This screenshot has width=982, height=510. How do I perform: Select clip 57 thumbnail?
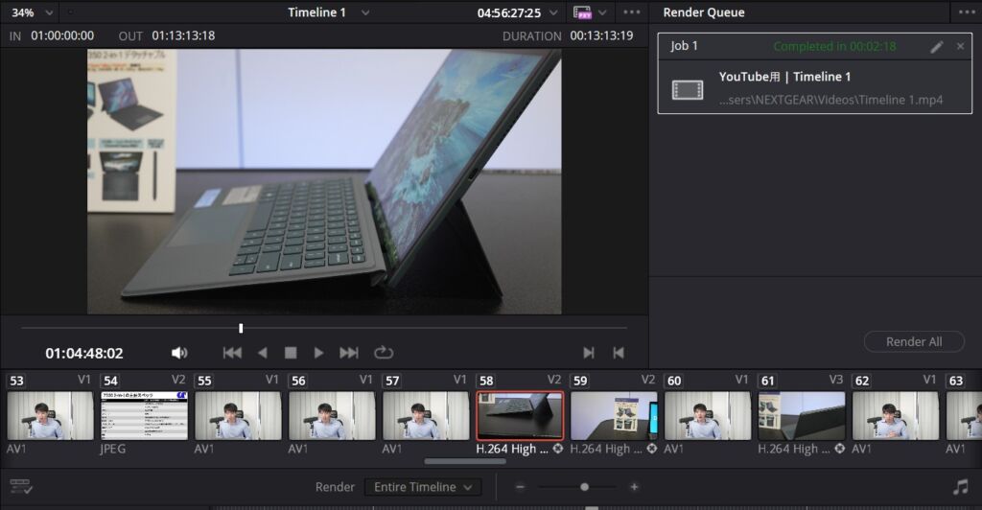point(426,415)
